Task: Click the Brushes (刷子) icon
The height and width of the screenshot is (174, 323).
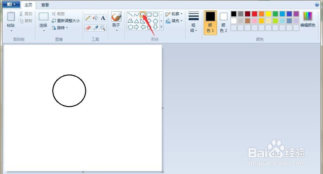Action: 116,16
